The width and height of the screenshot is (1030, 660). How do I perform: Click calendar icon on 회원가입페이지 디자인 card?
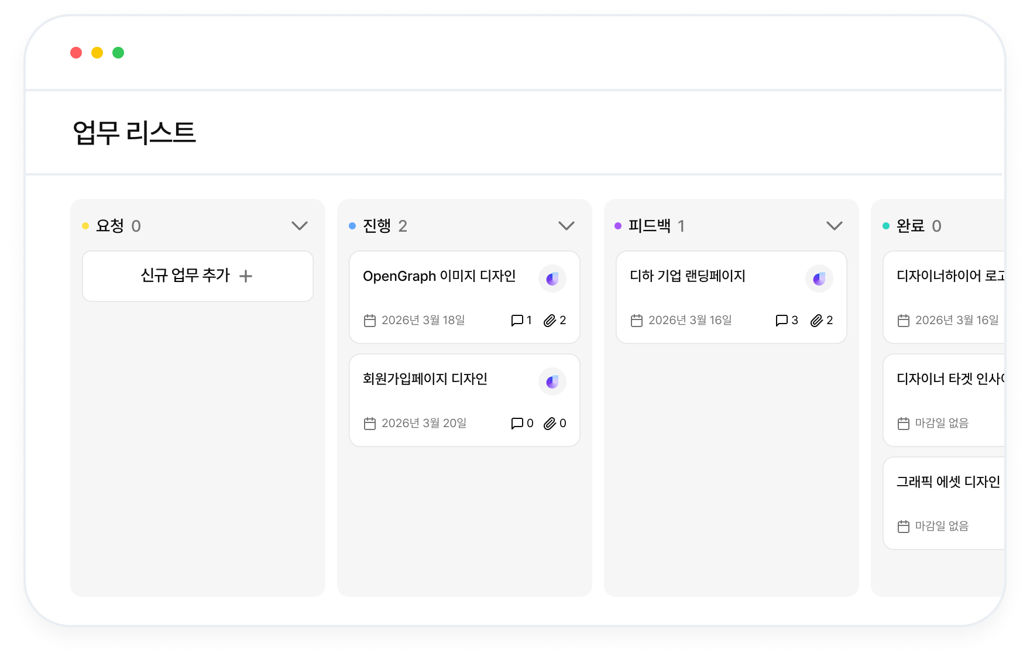pyautogui.click(x=370, y=423)
